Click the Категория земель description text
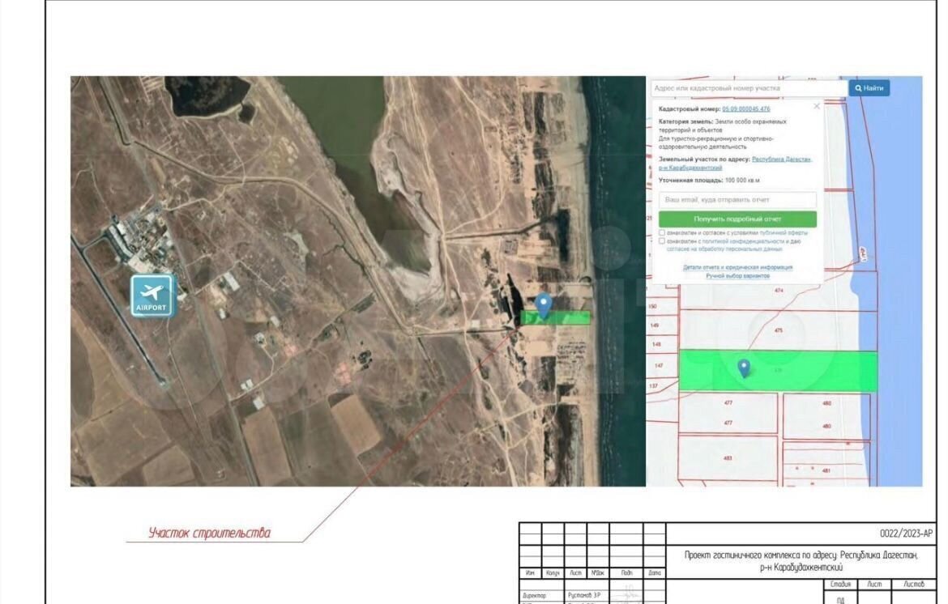This screenshot has height=604, width=948. tap(723, 134)
